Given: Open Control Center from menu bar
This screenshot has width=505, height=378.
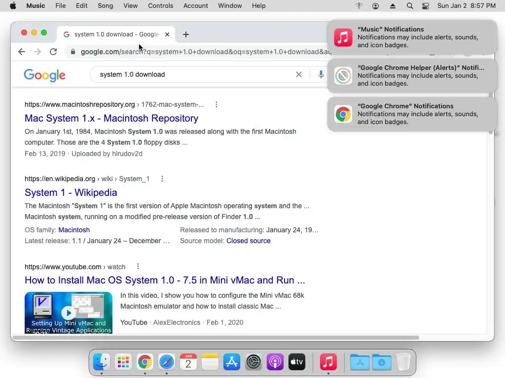Looking at the screenshot, I should point(426,6).
